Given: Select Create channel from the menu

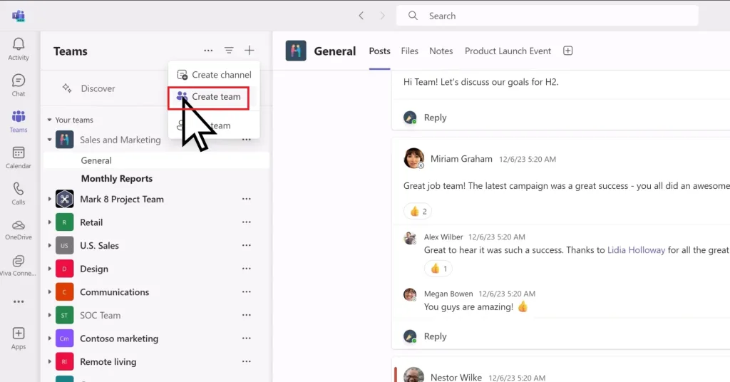Looking at the screenshot, I should tap(220, 75).
